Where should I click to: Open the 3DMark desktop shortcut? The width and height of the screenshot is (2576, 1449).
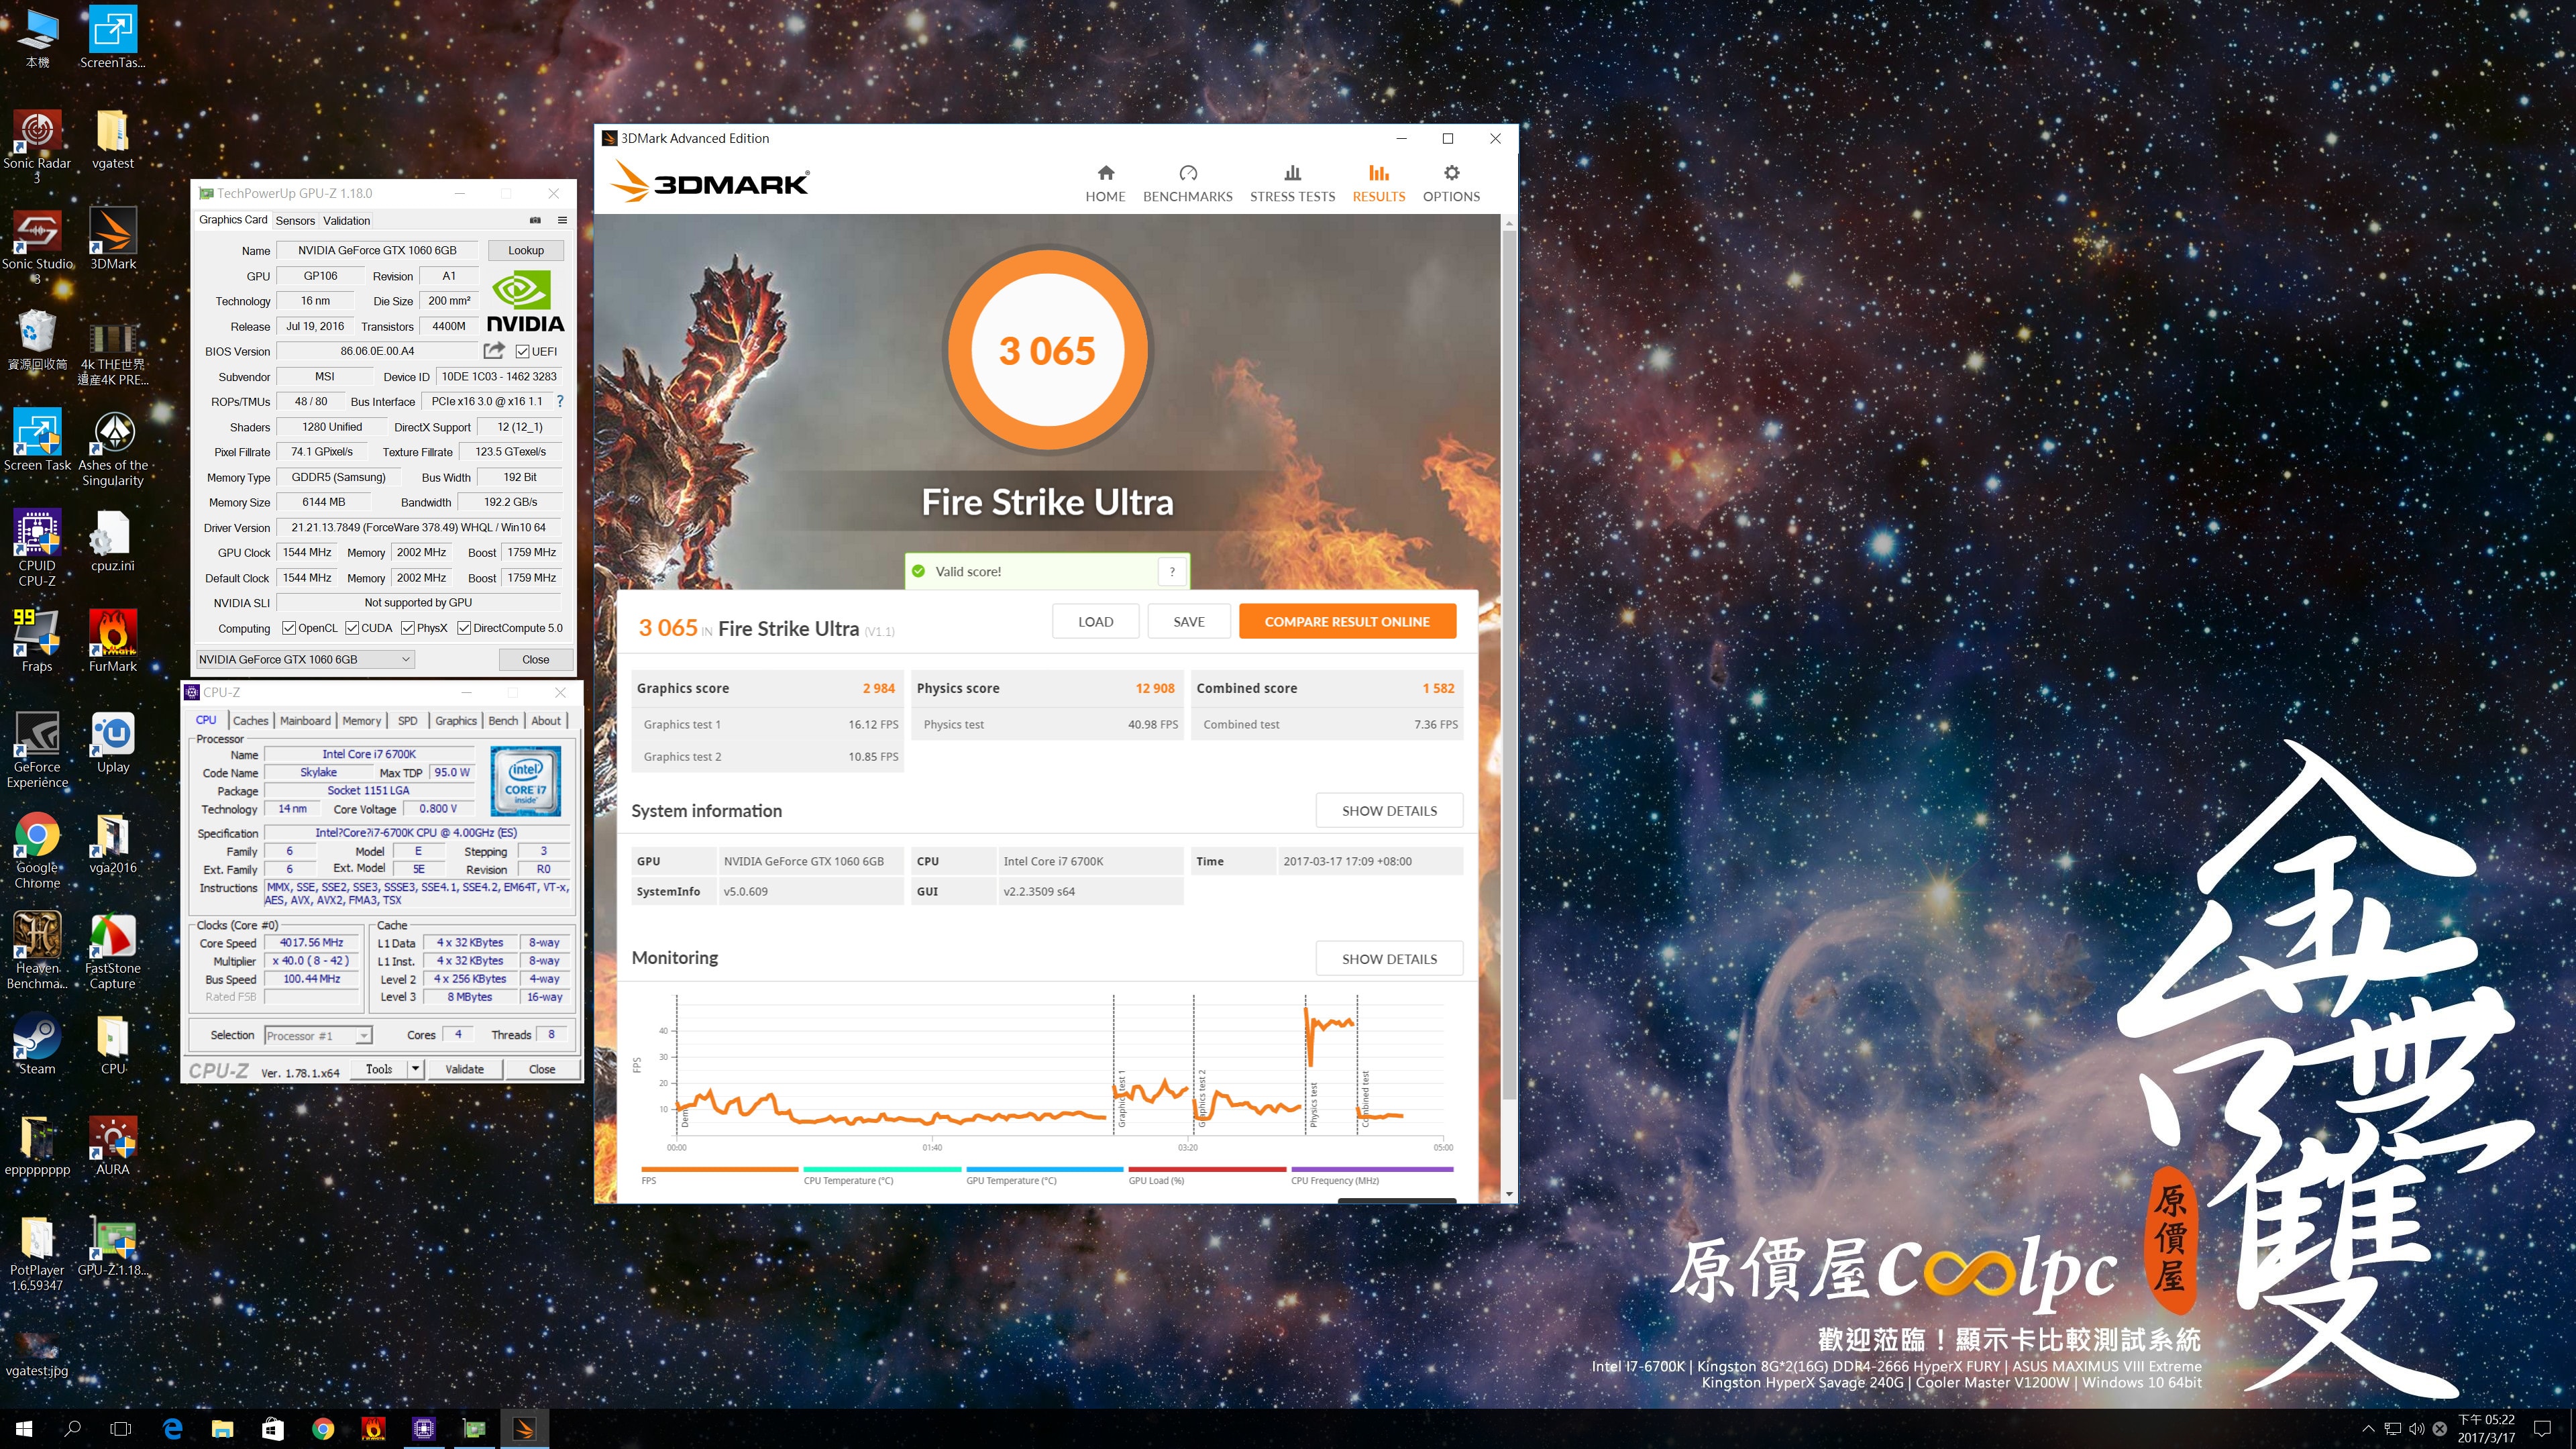(x=112, y=239)
